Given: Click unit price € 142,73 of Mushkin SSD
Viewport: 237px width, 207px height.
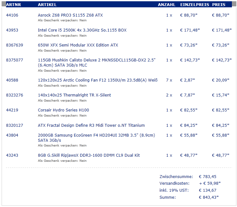Looking at the screenshot, I should pos(190,60).
